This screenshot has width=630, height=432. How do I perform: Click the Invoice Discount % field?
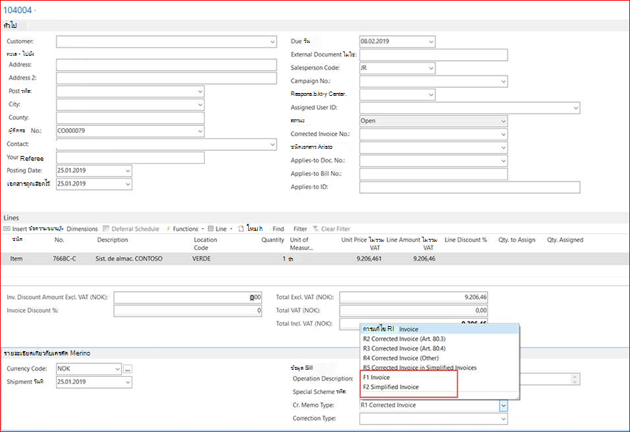188,310
